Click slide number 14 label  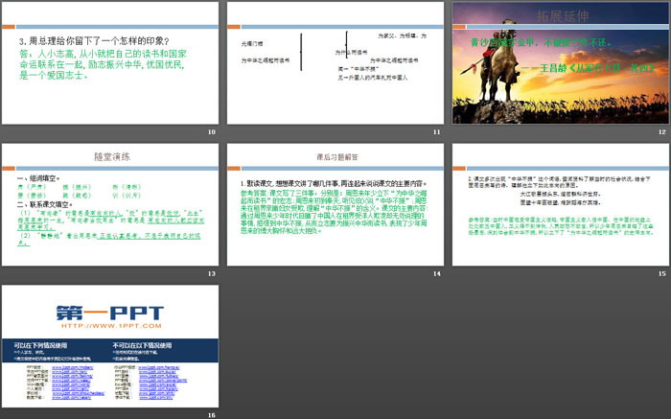(437, 272)
